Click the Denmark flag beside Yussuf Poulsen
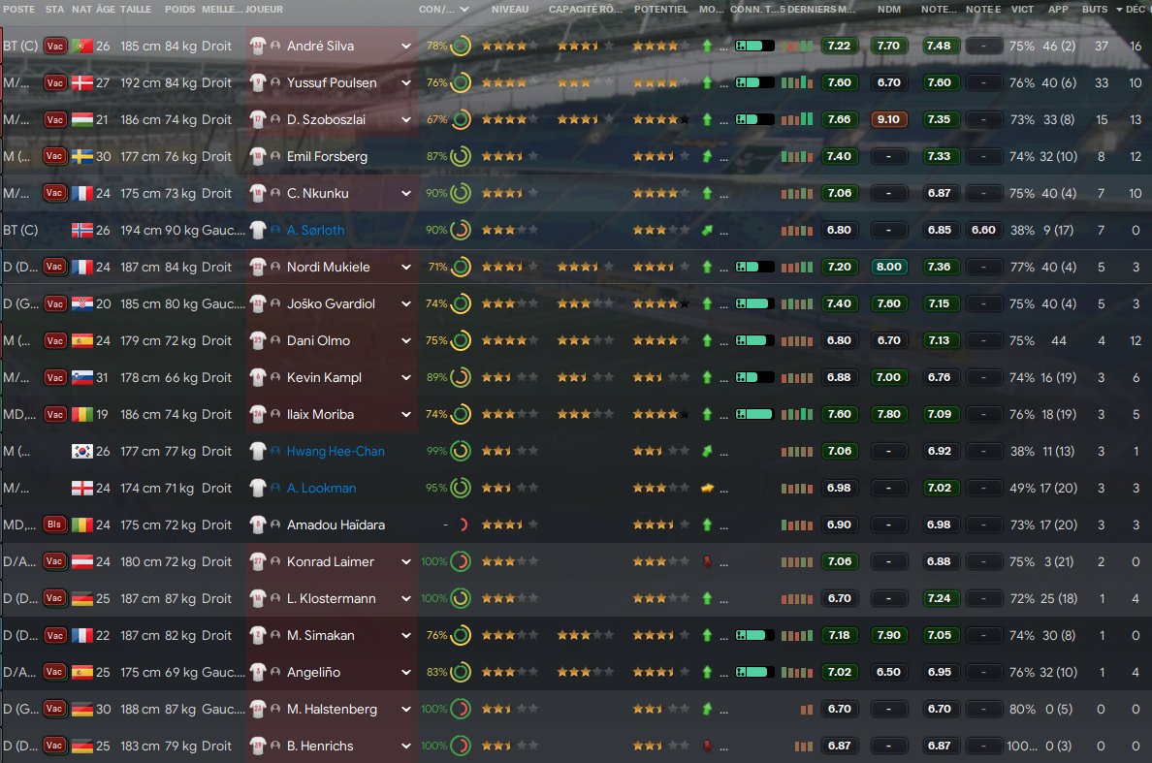 pos(82,83)
